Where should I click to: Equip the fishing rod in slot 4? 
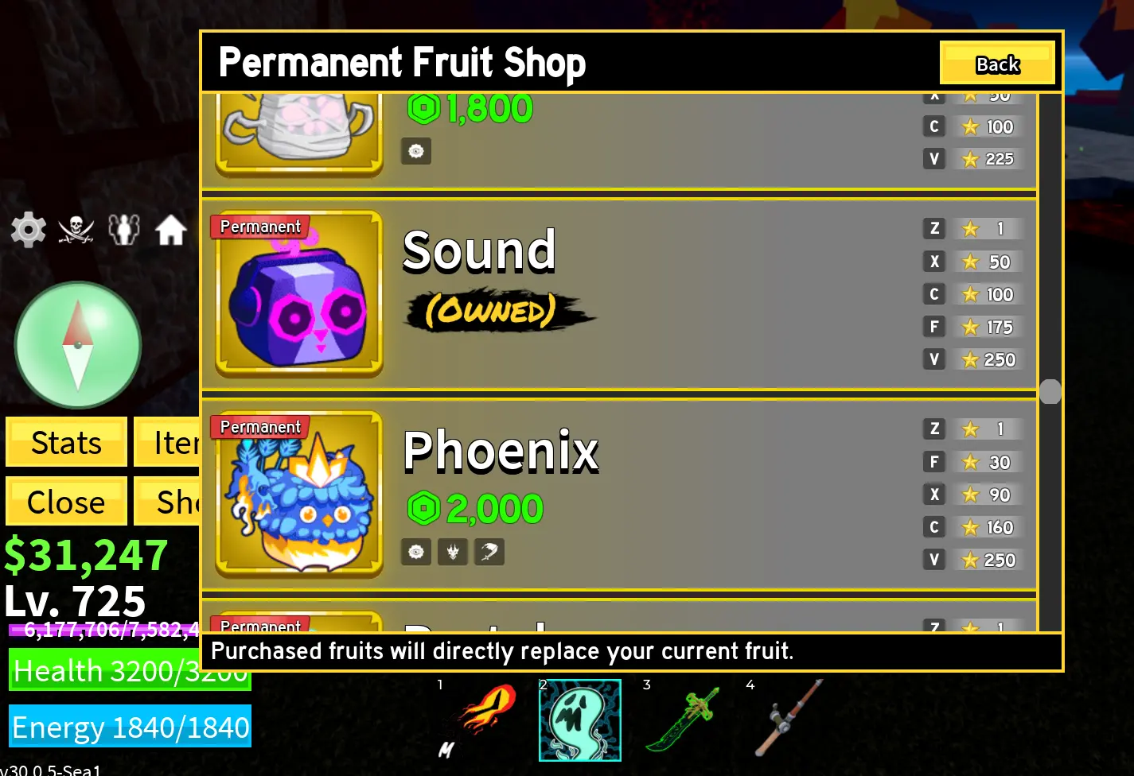click(x=788, y=719)
